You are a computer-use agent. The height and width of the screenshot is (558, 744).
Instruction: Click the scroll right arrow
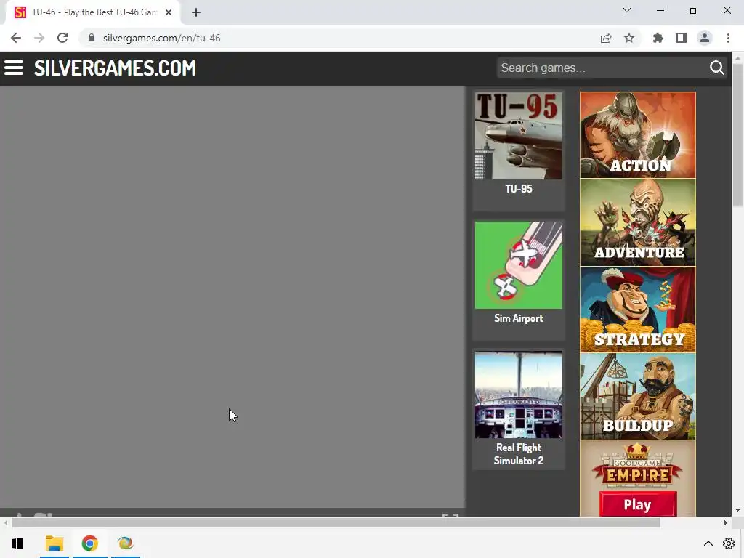point(726,523)
